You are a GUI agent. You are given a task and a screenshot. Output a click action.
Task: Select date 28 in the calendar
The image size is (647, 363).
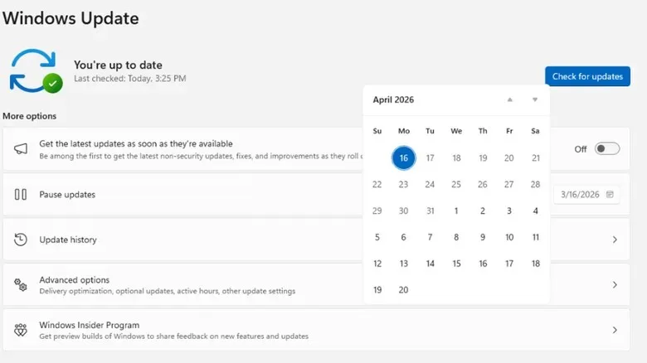(x=536, y=184)
